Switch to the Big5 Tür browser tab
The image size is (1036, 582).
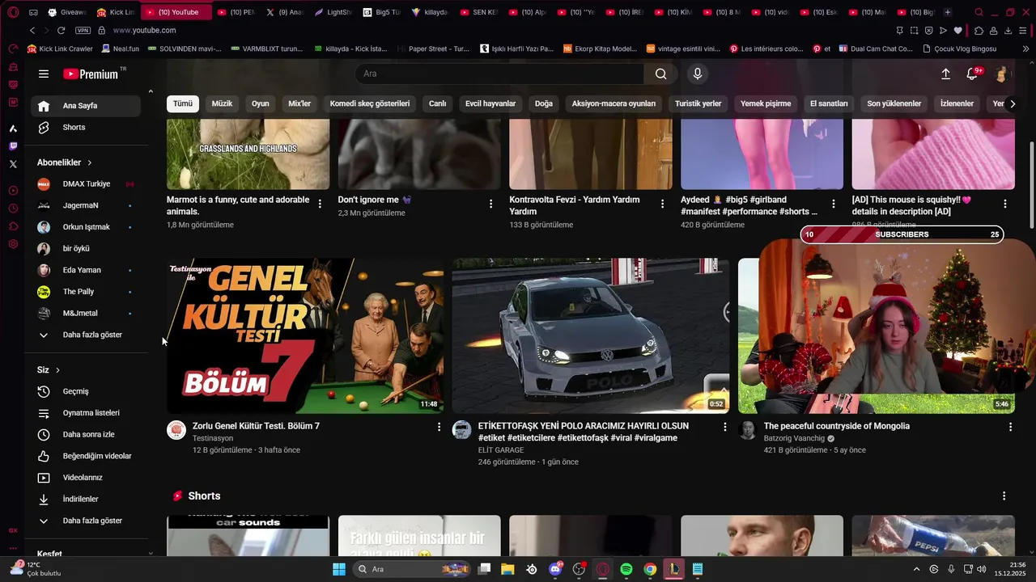point(381,12)
